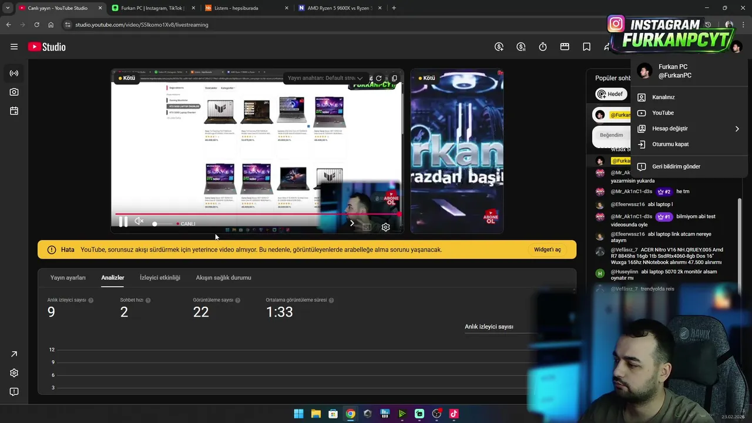Click the next chevron in preview player
The image size is (752, 423).
pyautogui.click(x=352, y=223)
